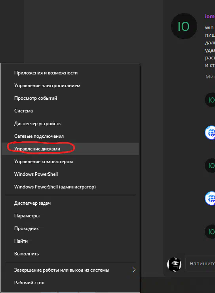This screenshot has height=293, width=215.
Task: Click the ninja profile avatar near comment box
Action: [x=174, y=264]
